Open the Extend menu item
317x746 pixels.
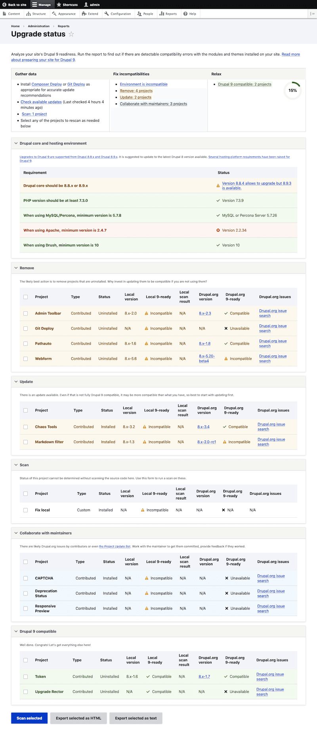[x=90, y=13]
